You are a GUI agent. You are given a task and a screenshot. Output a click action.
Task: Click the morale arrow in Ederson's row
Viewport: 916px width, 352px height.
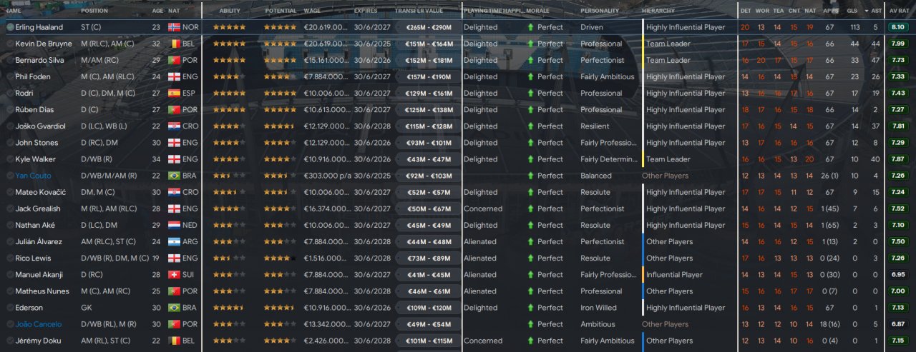tap(530, 308)
